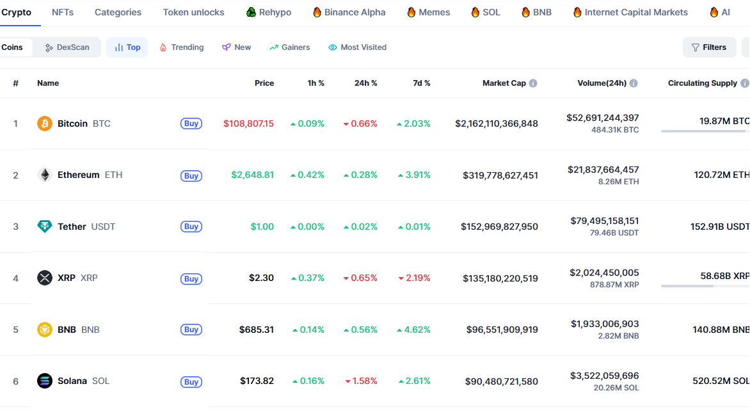Open the SOL category

click(486, 12)
